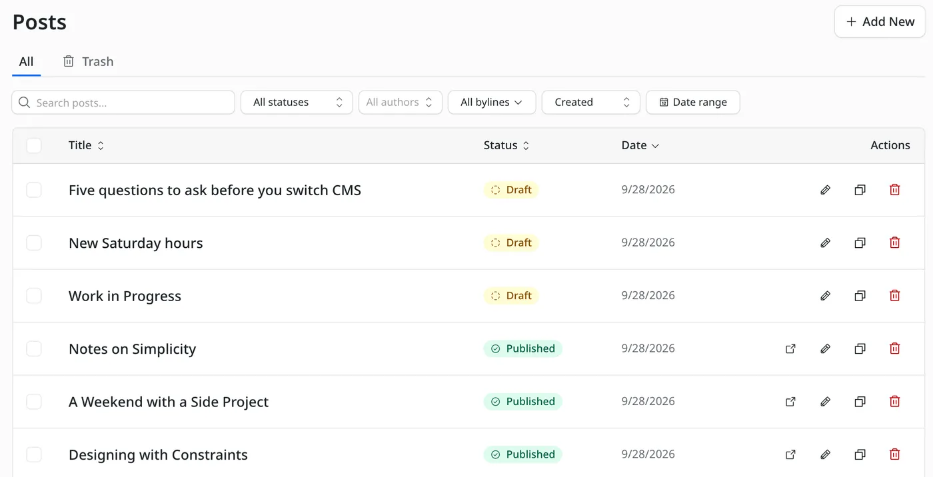View 'A Weekend with a Side Project' externally
This screenshot has height=477, width=933.
[x=790, y=402]
